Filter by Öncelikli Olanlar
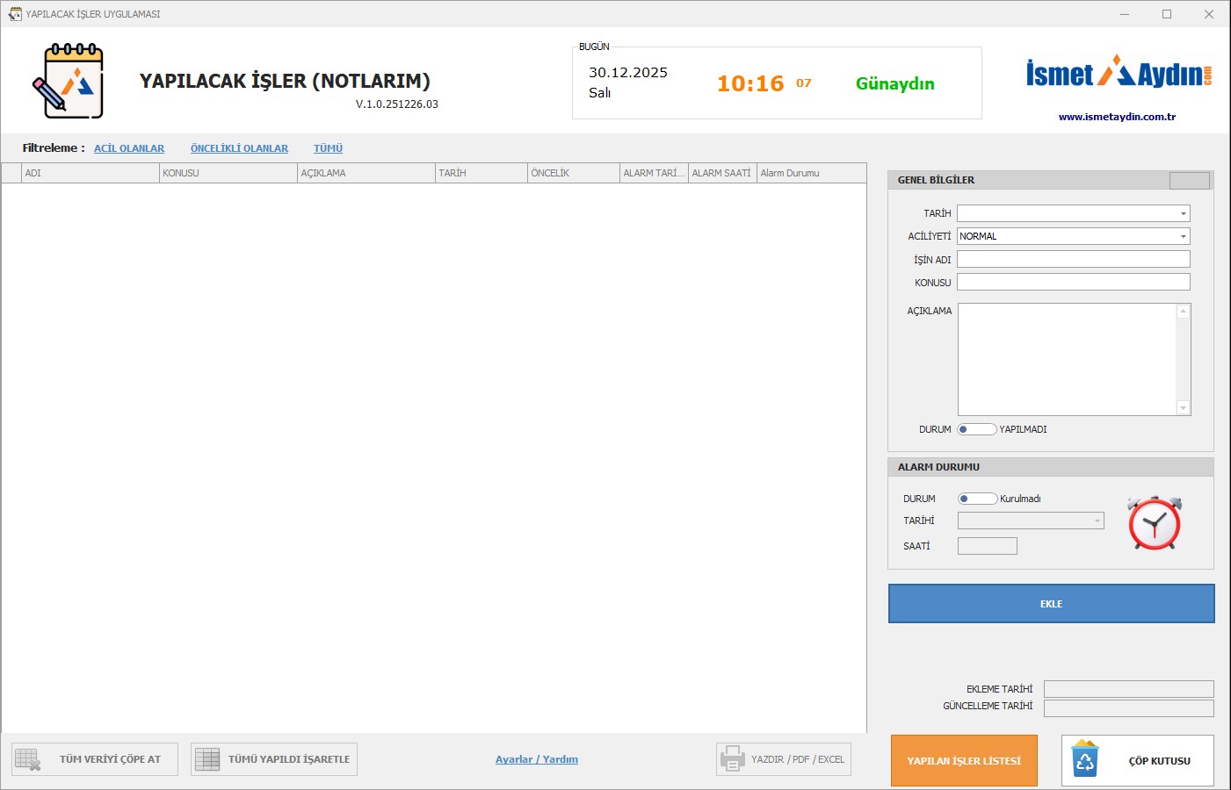The height and width of the screenshot is (790, 1231). [239, 148]
